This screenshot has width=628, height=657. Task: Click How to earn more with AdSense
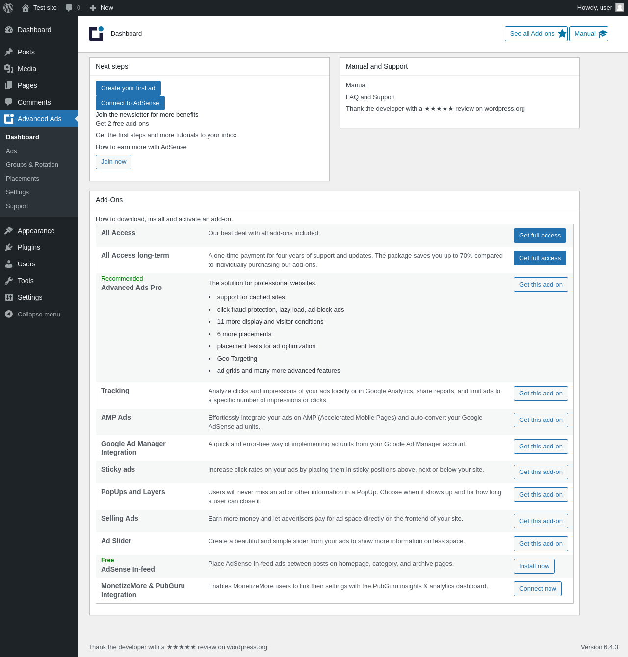pos(141,147)
